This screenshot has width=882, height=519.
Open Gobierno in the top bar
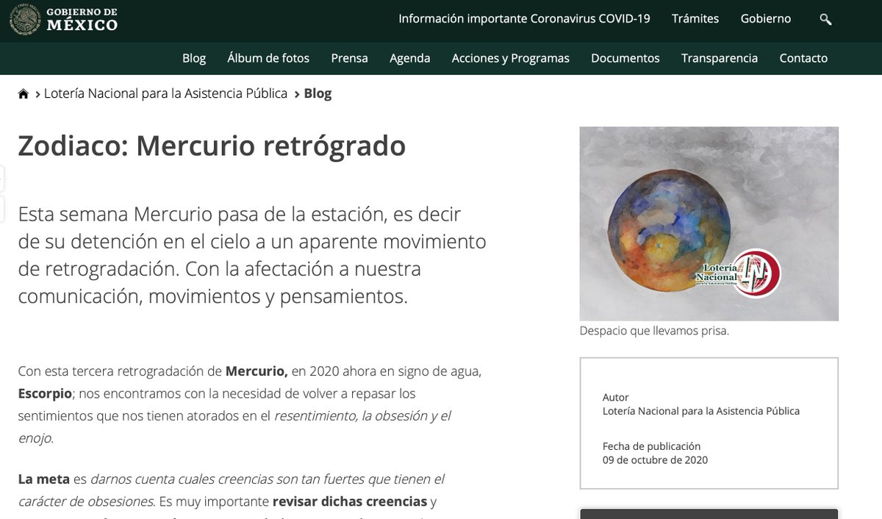coord(766,18)
